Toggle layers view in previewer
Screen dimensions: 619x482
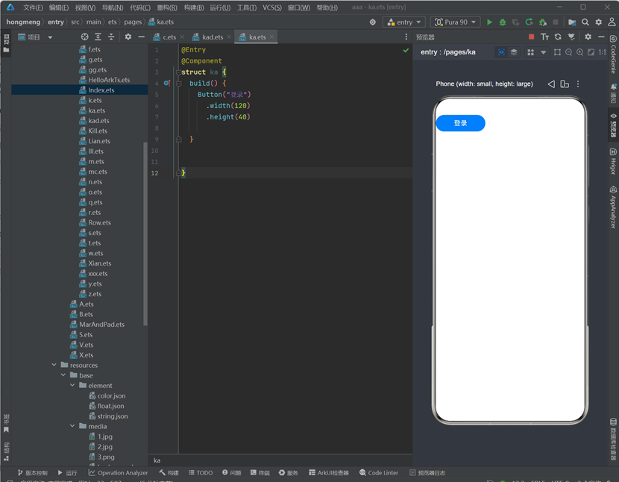coord(514,52)
